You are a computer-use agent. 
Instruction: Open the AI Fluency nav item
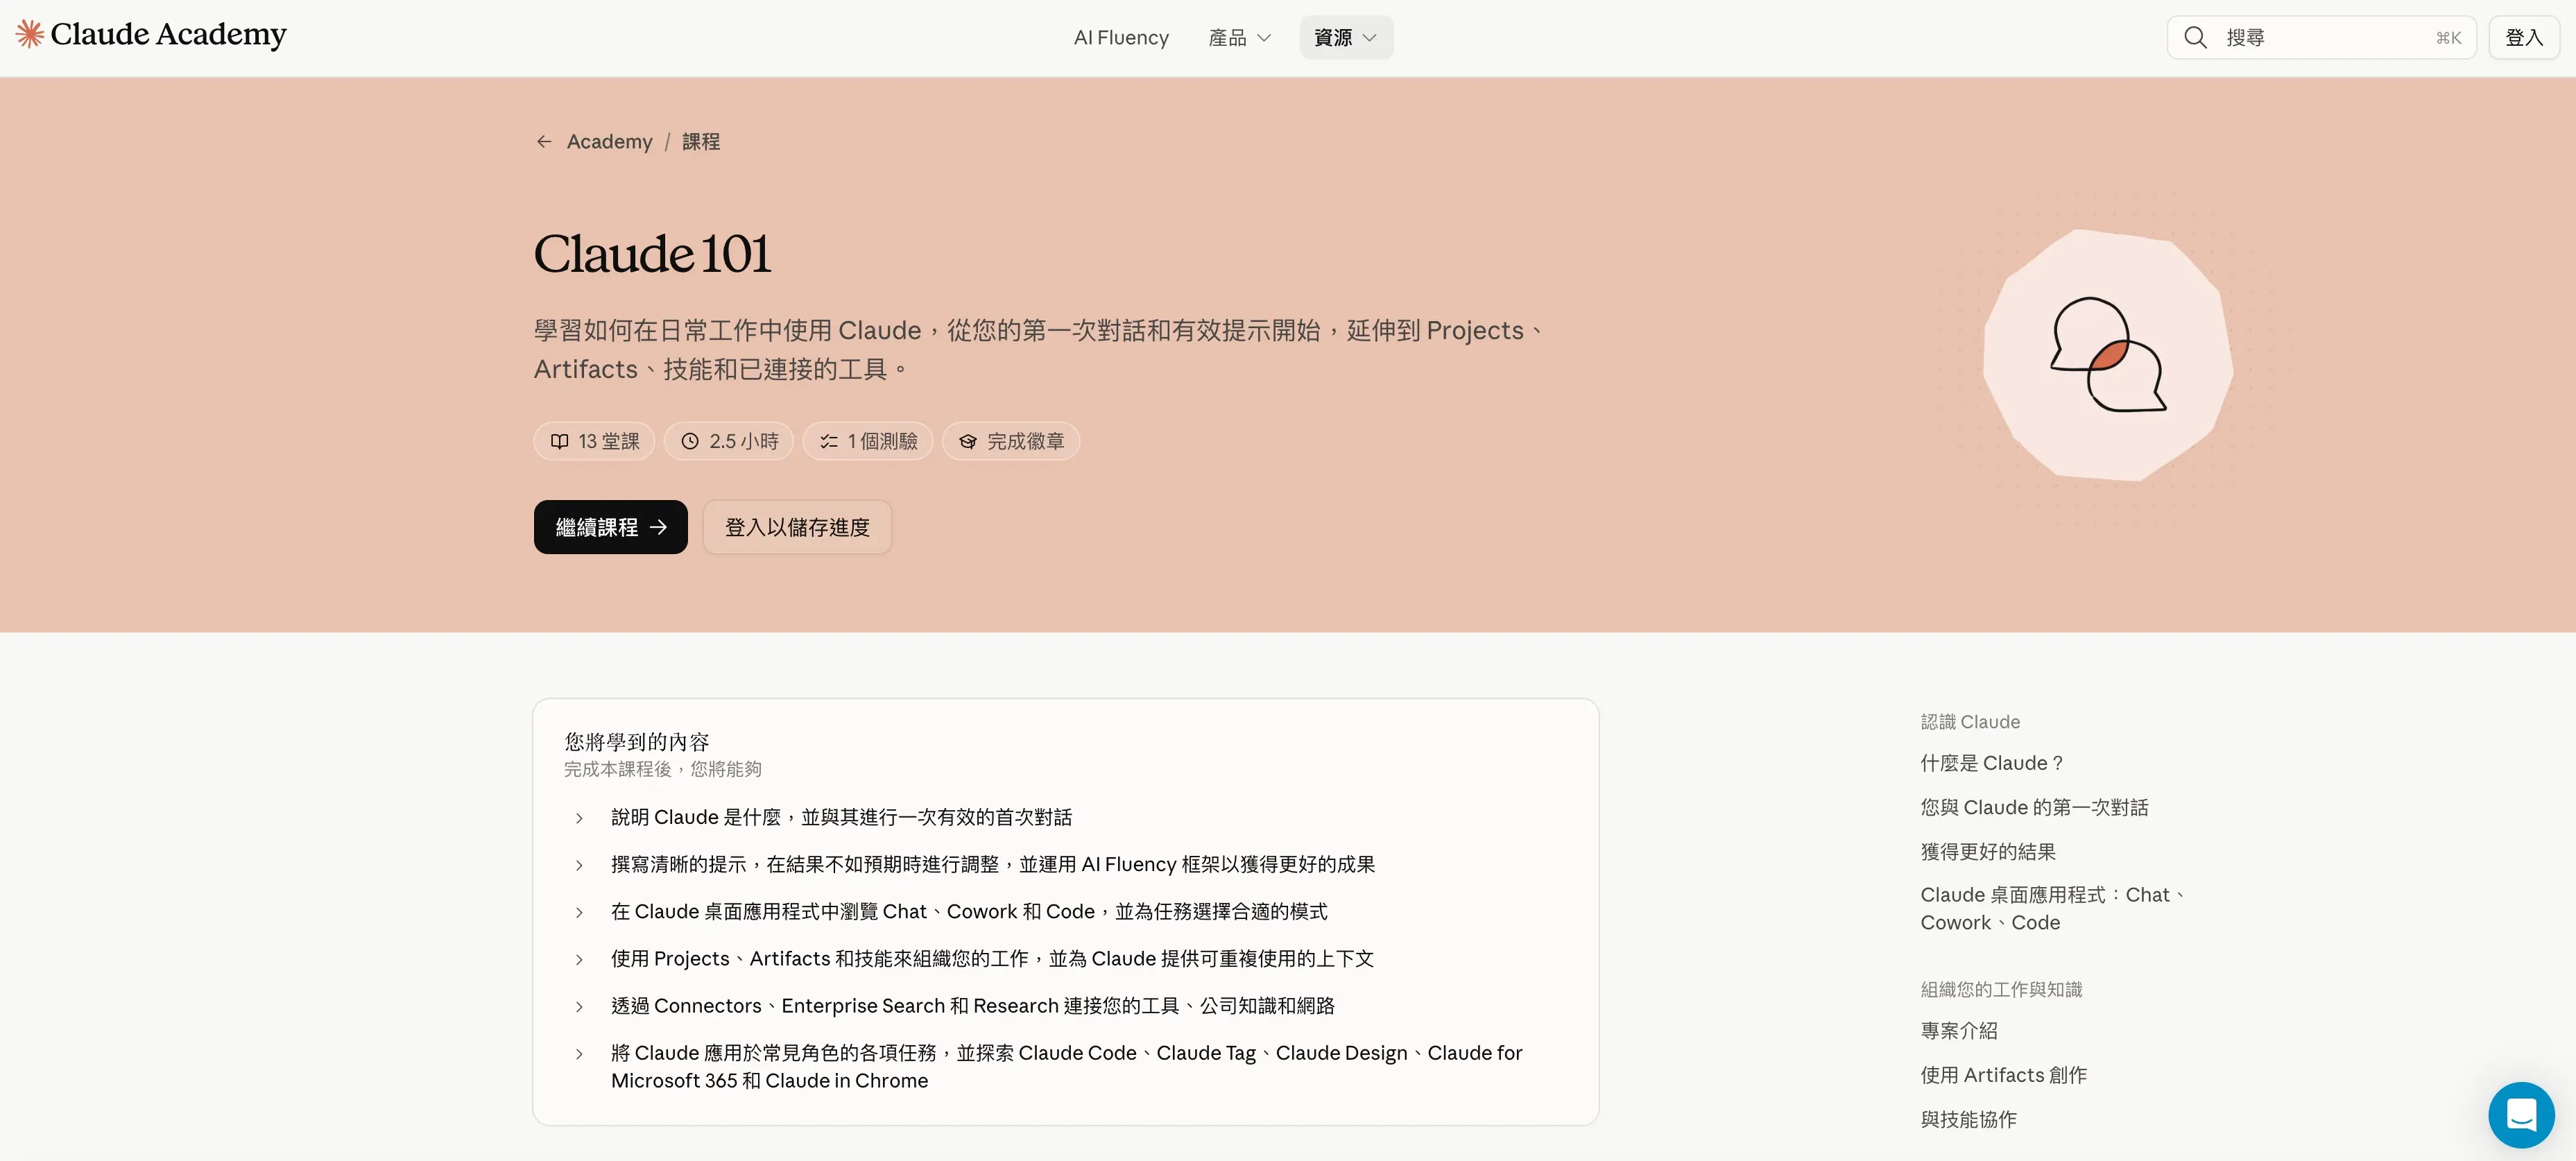[1121, 38]
